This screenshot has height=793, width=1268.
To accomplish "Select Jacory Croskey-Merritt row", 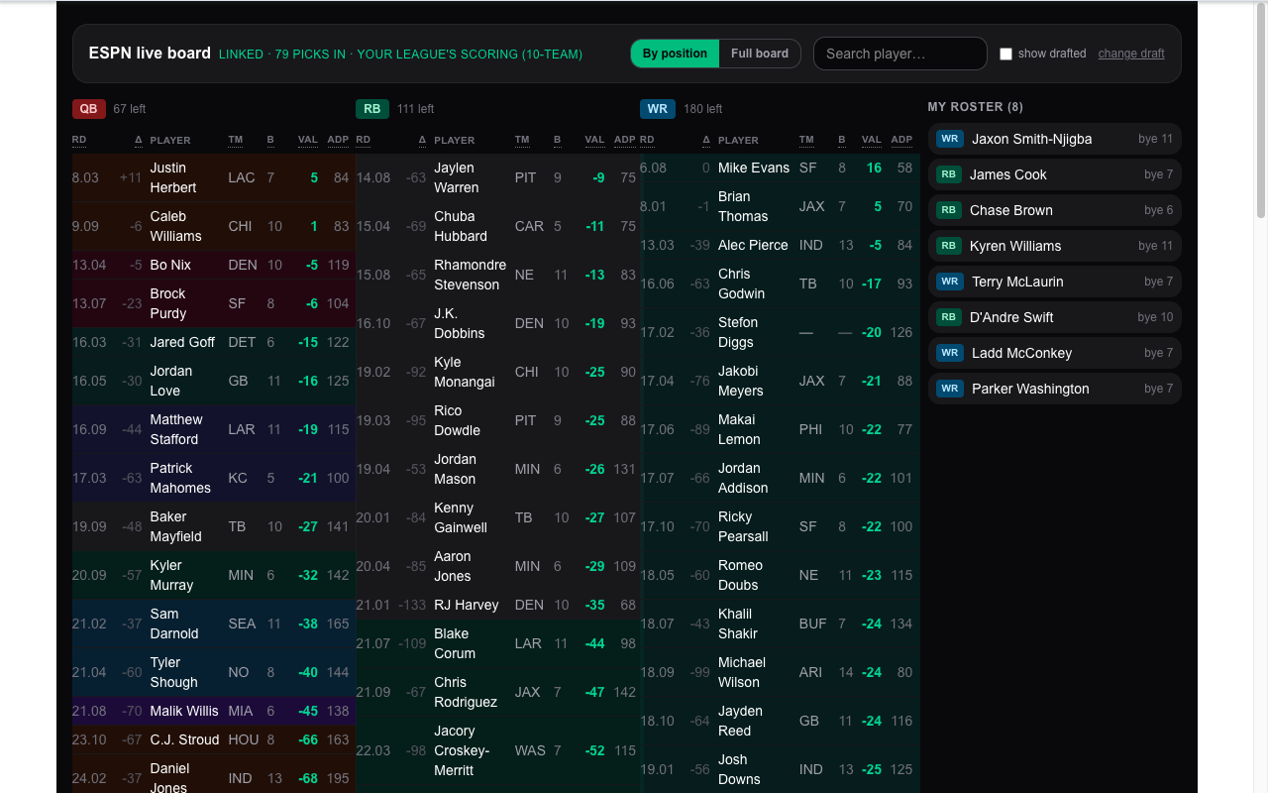I will coord(497,750).
